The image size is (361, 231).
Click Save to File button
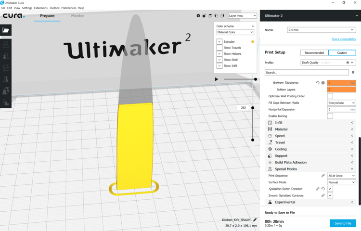pos(343,223)
